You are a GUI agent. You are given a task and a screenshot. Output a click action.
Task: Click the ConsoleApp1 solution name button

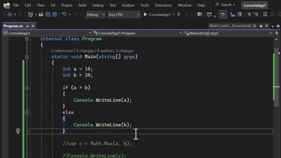coord(255,5)
